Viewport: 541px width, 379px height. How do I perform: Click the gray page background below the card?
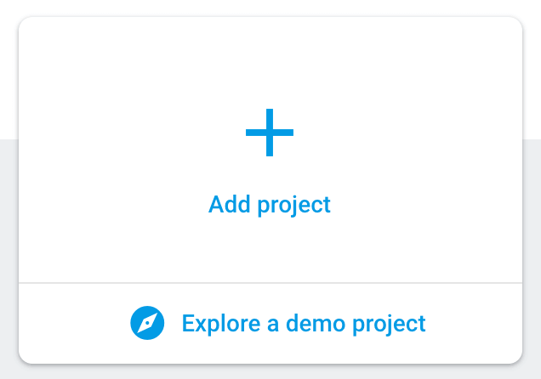(270, 372)
